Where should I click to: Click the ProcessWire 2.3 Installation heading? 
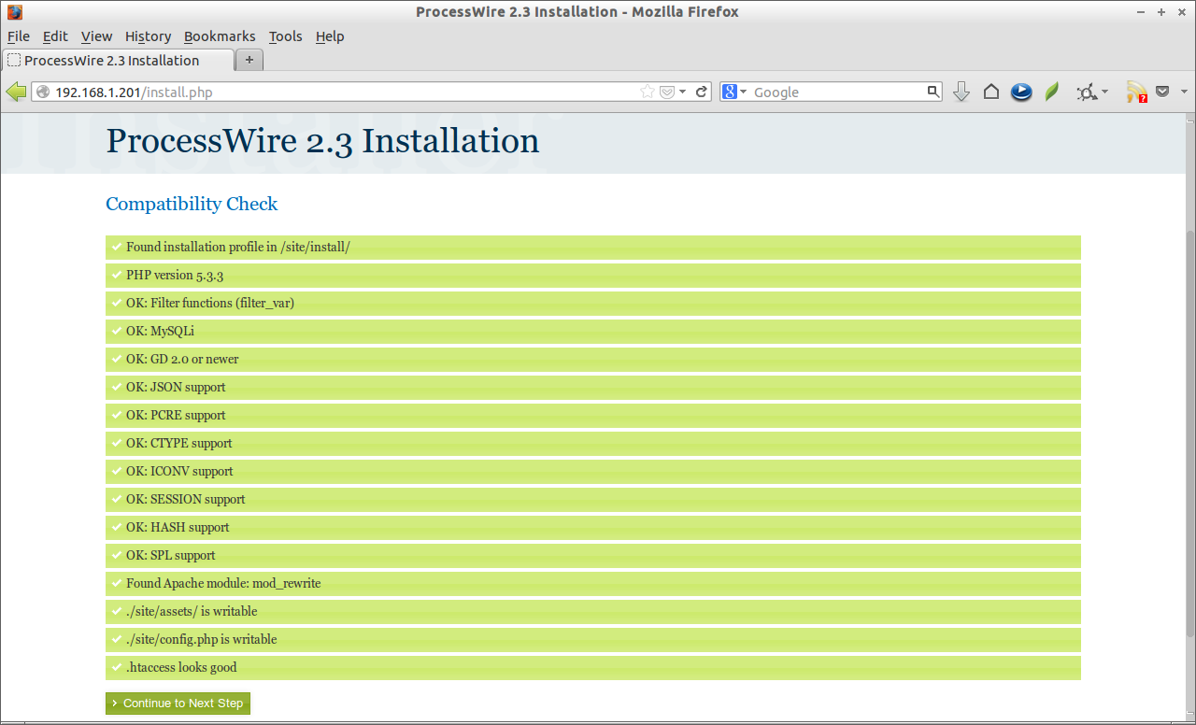pos(322,141)
